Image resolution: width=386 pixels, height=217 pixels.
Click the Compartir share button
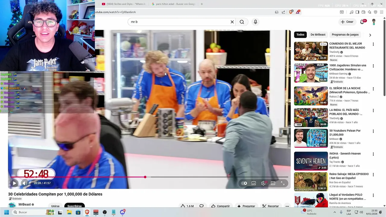[220, 206]
